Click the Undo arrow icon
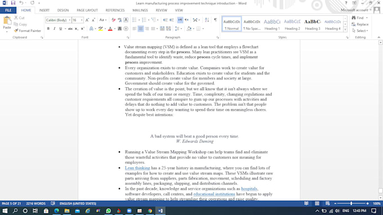The image size is (383, 215). click(x=21, y=3)
